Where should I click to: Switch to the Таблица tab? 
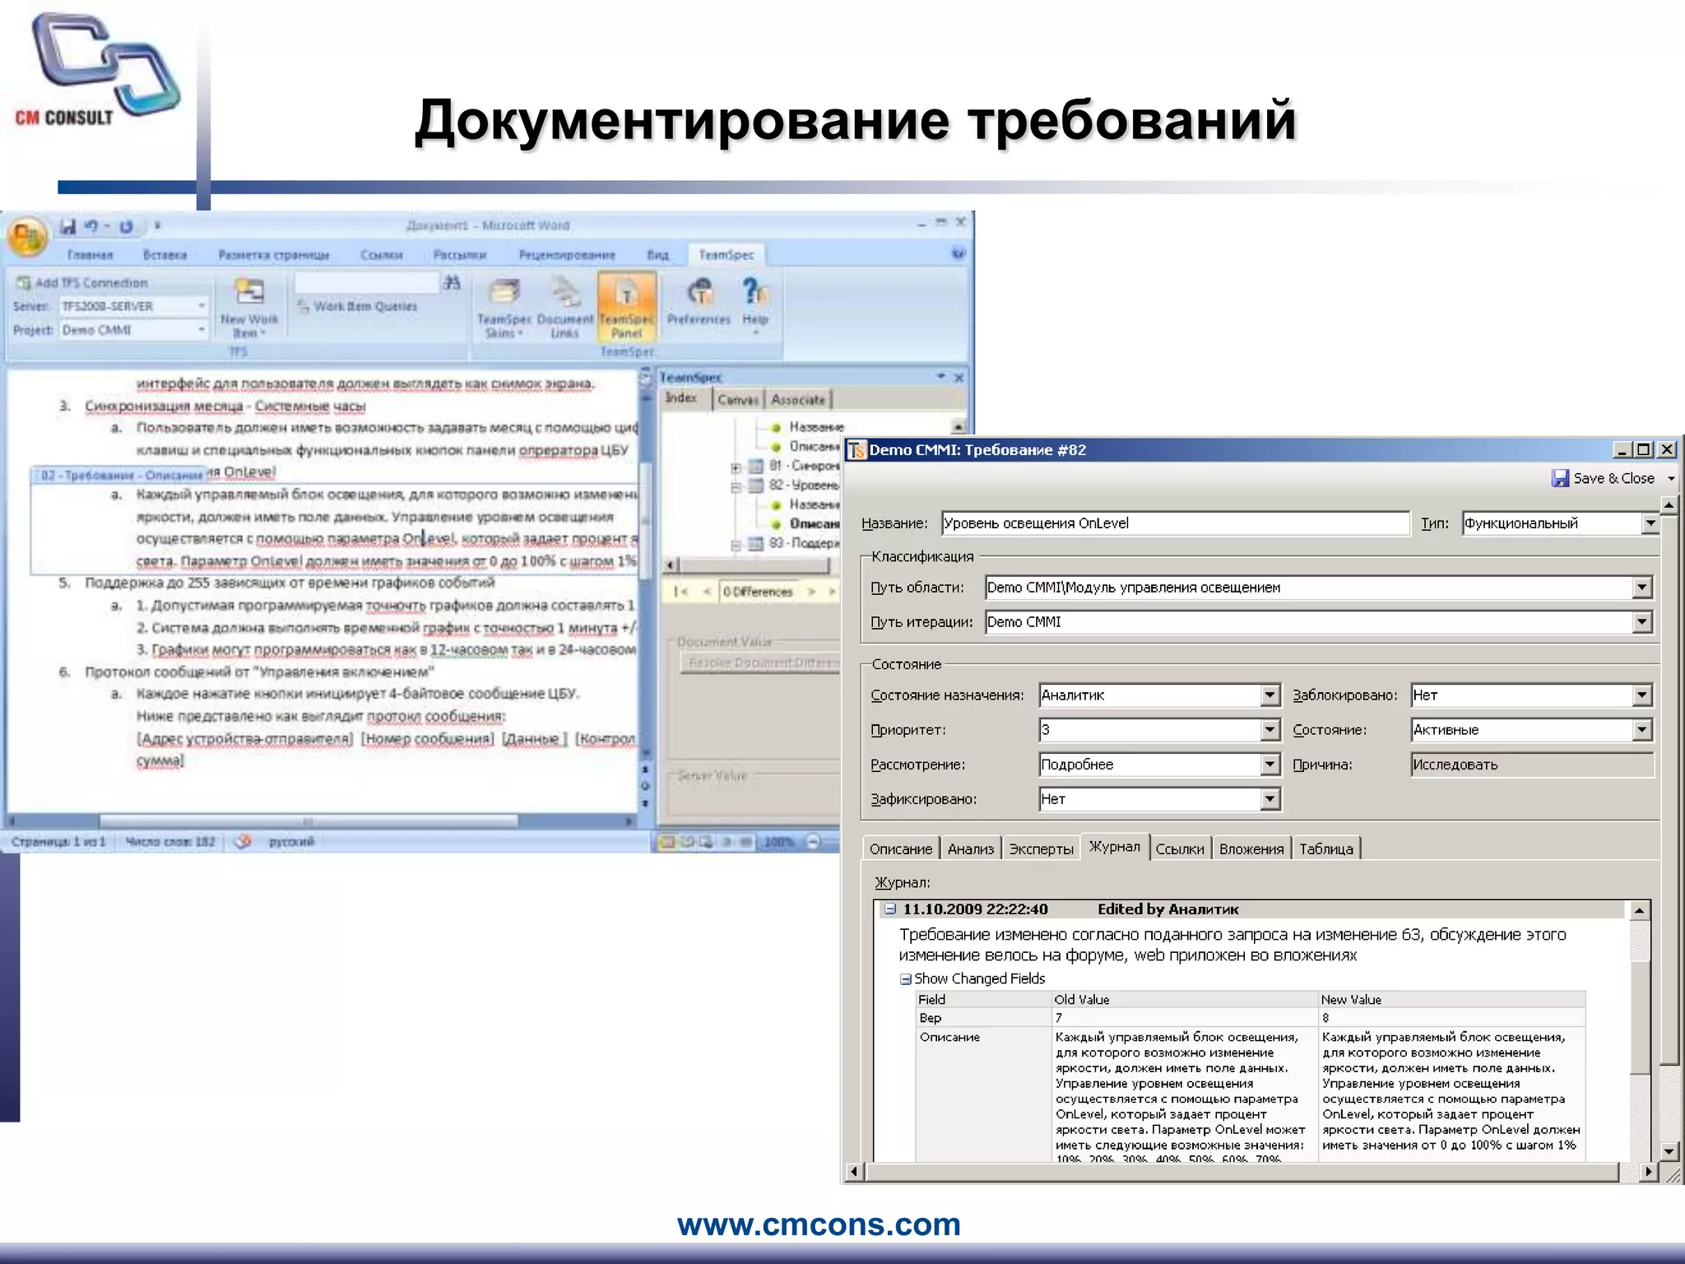pos(1326,848)
